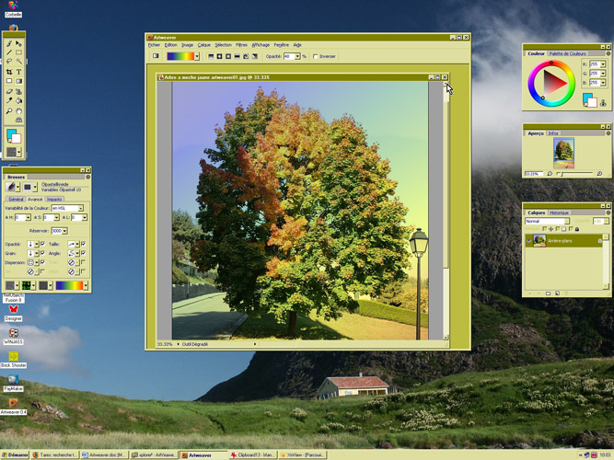The width and height of the screenshot is (614, 460).
Task: Click inside the color wheel triangle
Action: (551, 84)
